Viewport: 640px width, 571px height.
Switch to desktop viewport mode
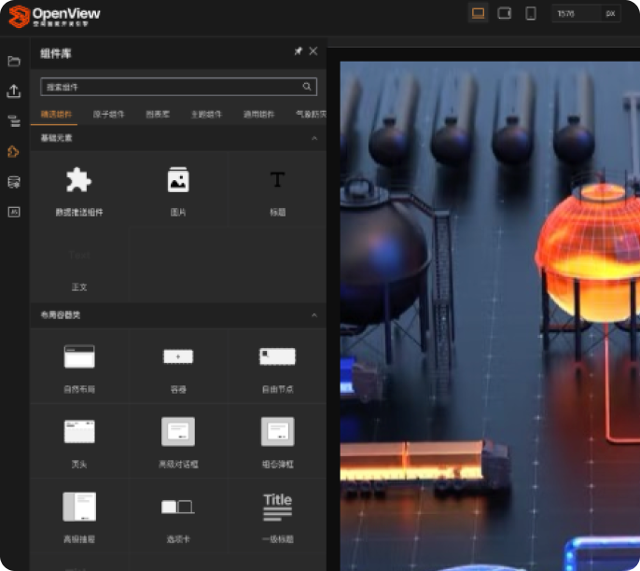(478, 13)
